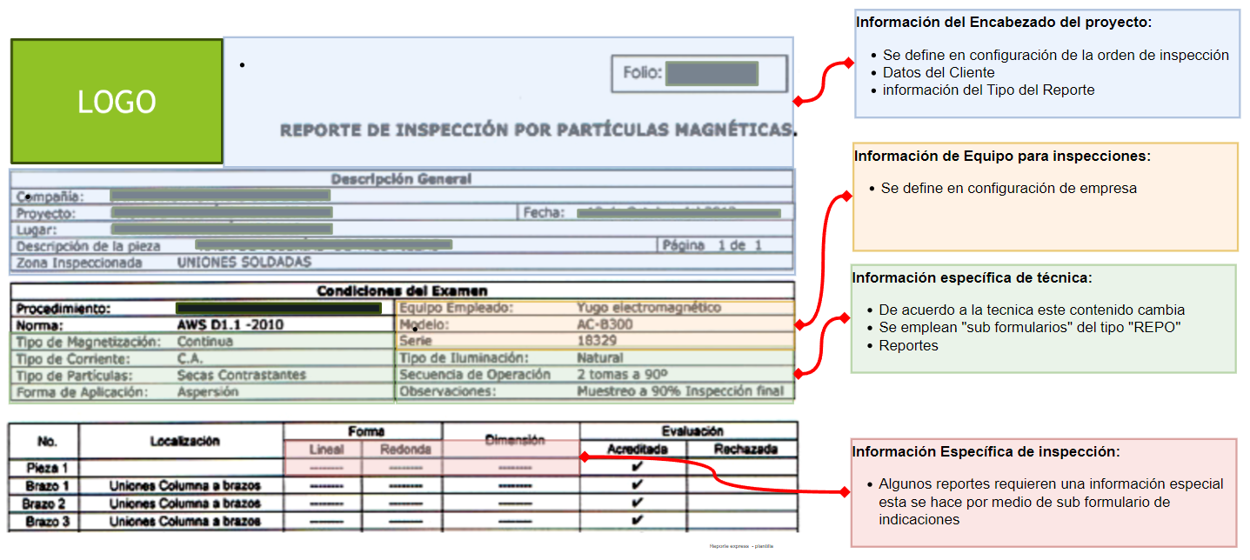
Task: Click the red diamond beside the técnica info box
Action: 846,318
